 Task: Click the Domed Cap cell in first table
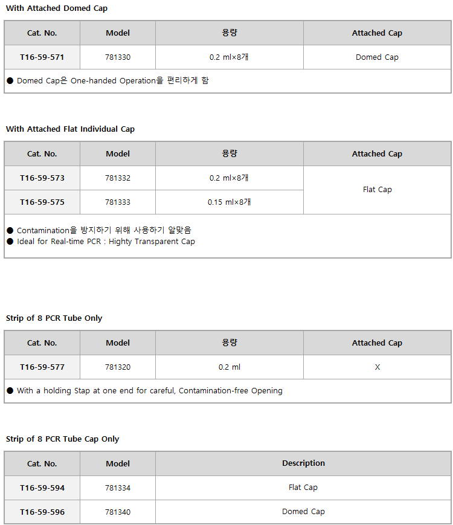tap(377, 57)
